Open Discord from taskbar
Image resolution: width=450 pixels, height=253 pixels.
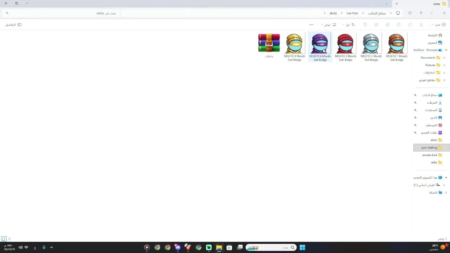pos(178,247)
